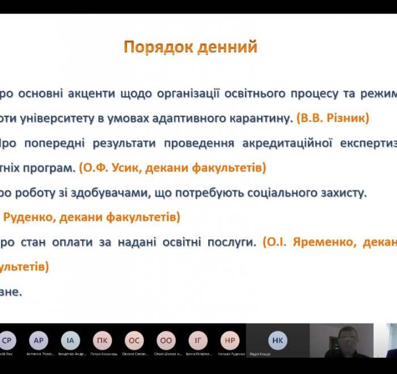Click the name label Оксана Свири...
397x374 pixels.
(x=135, y=354)
